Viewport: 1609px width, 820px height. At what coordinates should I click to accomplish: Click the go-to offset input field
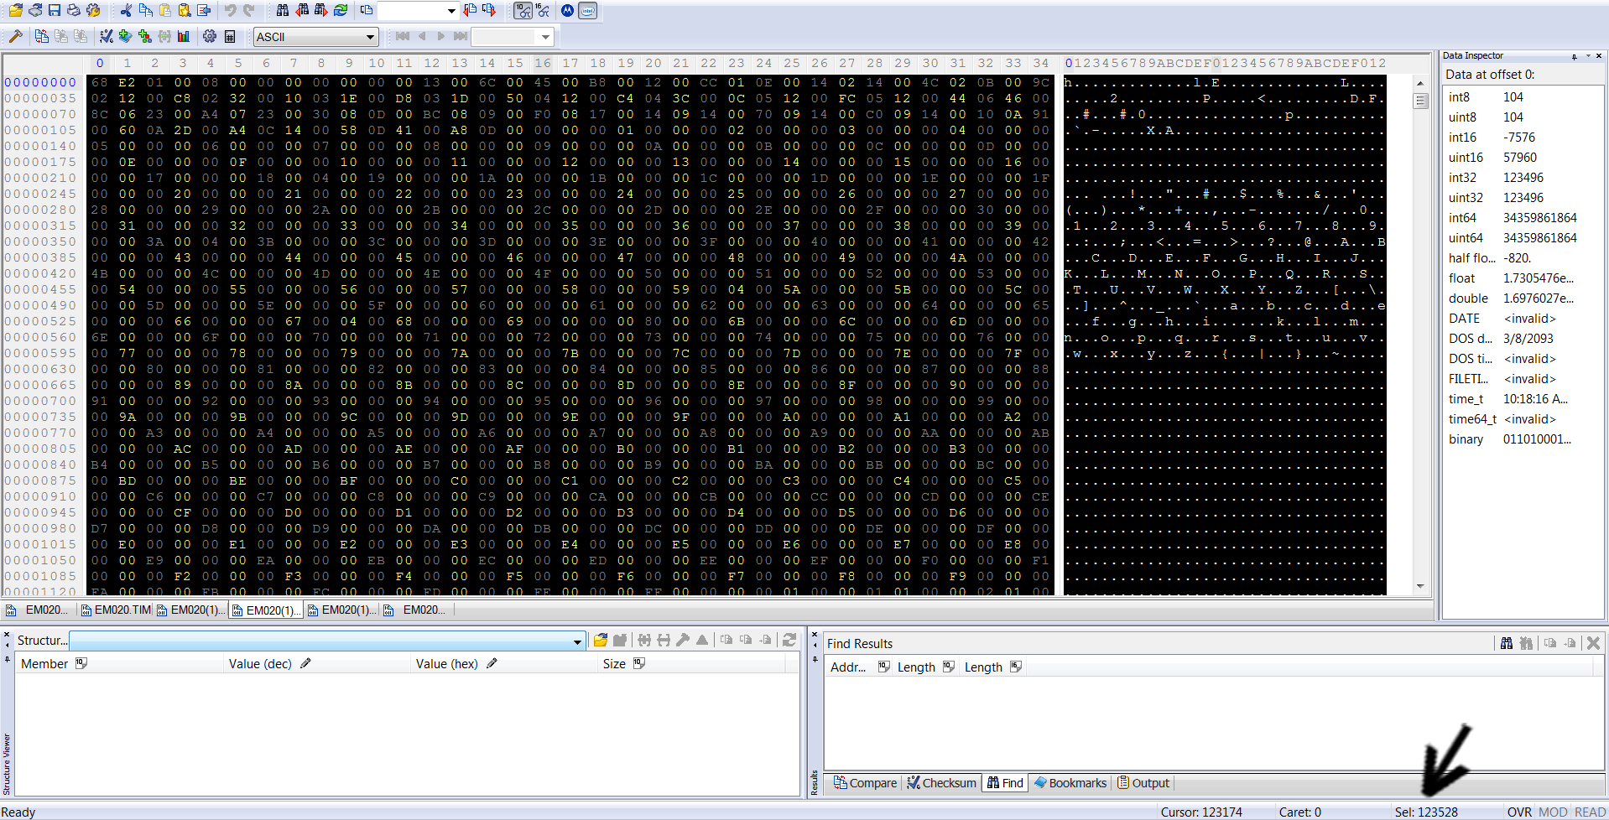410,11
